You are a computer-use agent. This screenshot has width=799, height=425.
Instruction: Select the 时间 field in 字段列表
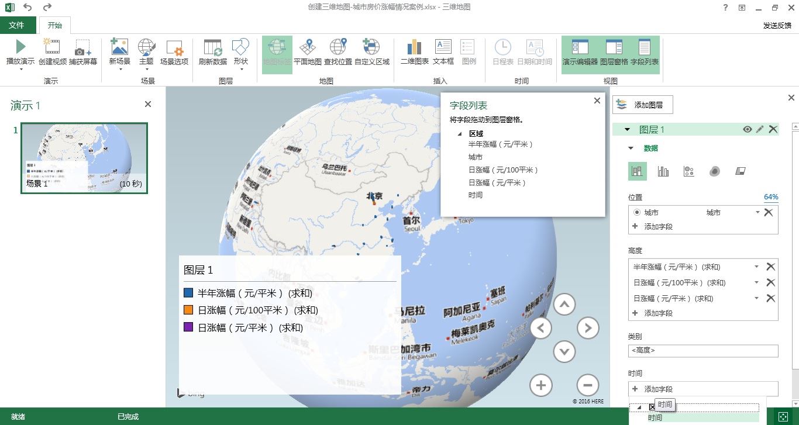tap(476, 195)
